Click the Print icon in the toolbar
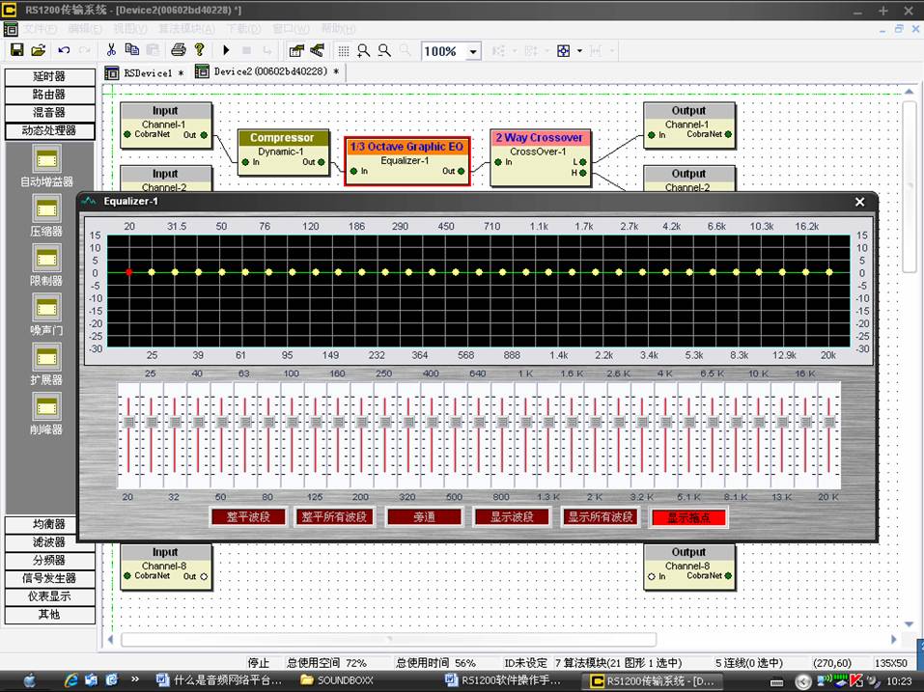Image resolution: width=924 pixels, height=692 pixels. pos(178,50)
